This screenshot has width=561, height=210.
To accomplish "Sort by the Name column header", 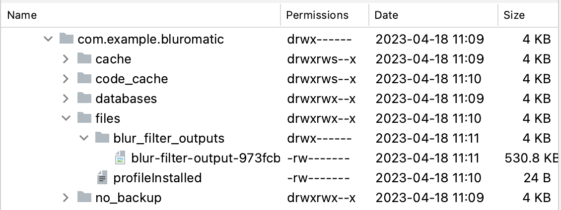I will pos(22,15).
